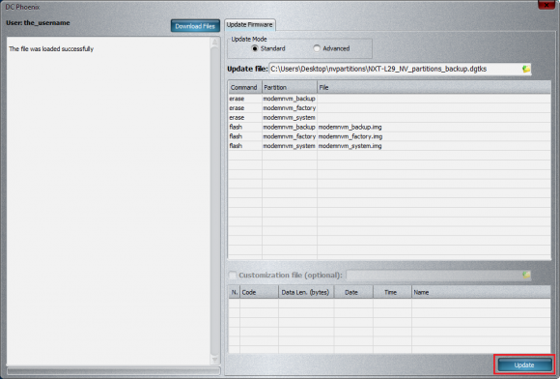Click log panel scrollbar down arrow
This screenshot has height=379, width=560.
[214, 360]
